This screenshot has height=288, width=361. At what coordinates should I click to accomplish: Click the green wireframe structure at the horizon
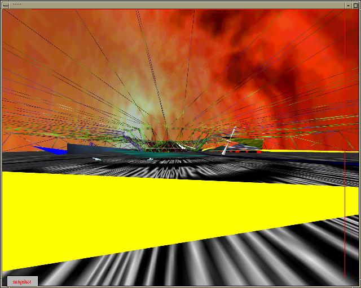(x=164, y=143)
